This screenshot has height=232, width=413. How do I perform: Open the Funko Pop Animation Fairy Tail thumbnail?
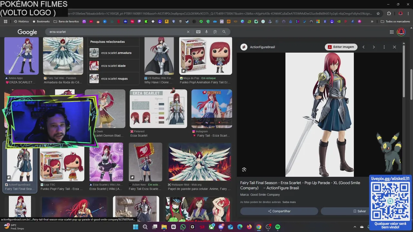click(206, 56)
